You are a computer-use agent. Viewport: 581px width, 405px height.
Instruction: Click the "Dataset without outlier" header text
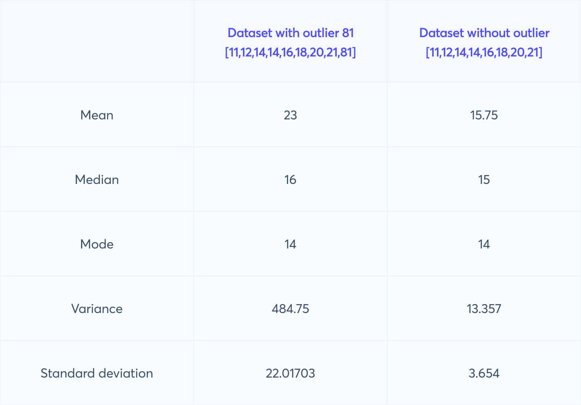(484, 33)
